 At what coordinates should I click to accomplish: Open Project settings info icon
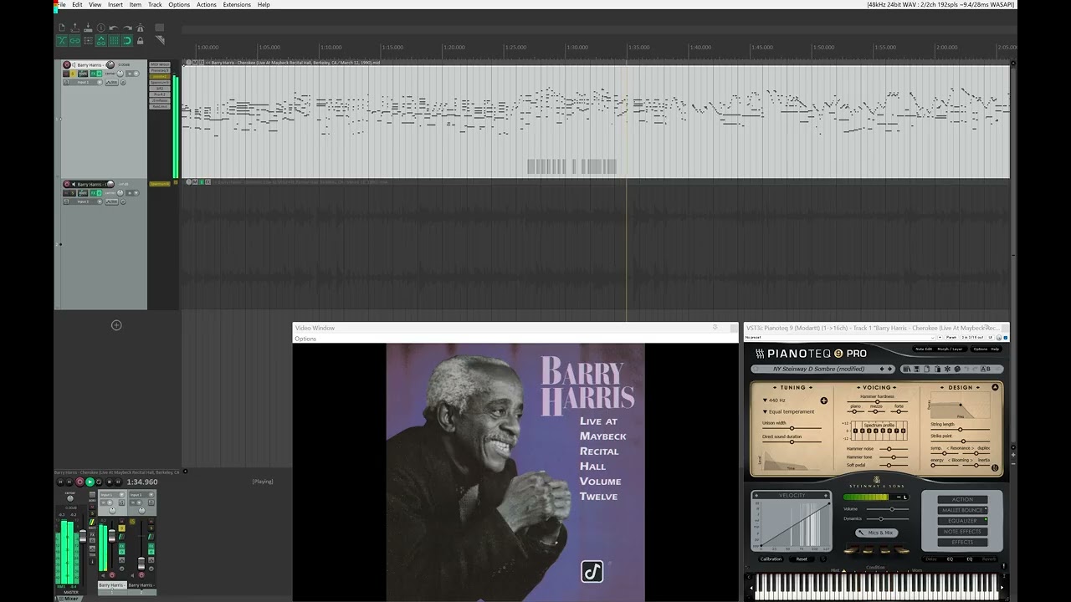click(101, 28)
